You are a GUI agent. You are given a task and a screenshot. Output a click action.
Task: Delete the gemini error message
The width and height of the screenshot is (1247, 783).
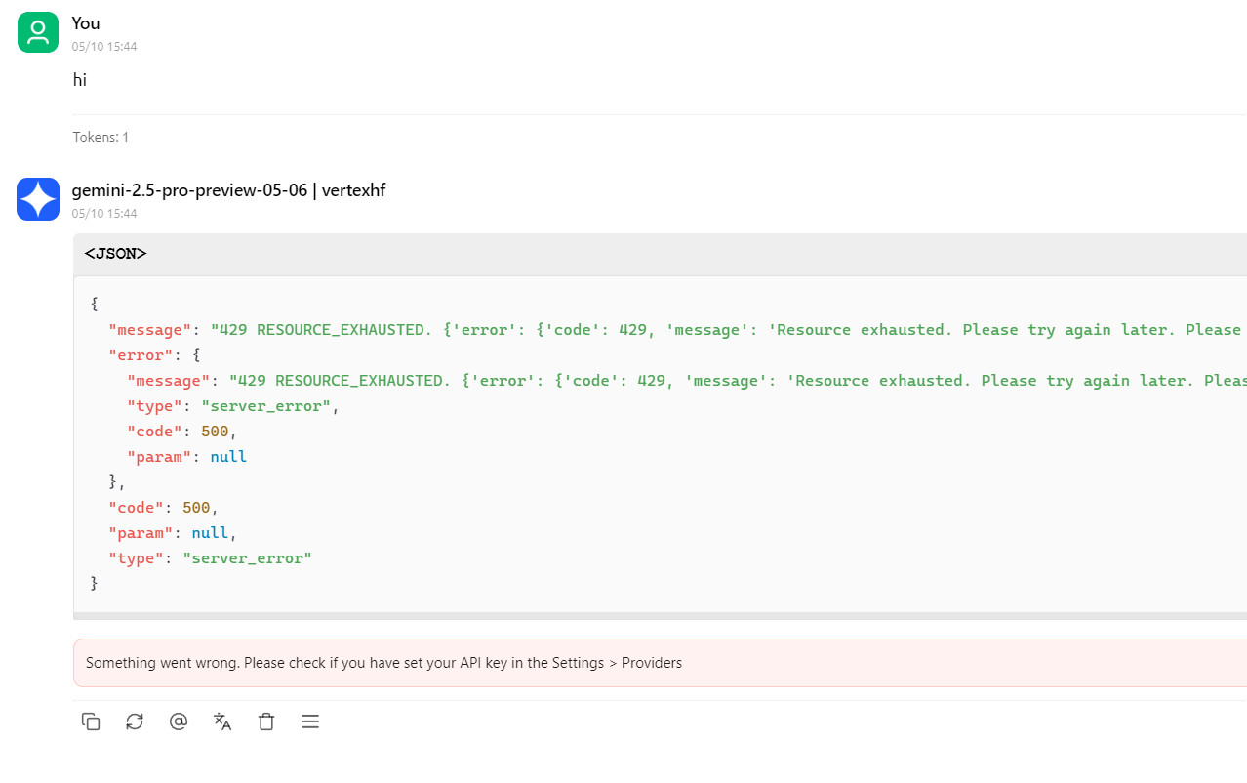point(266,721)
